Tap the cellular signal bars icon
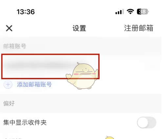164x139 pixels. point(120,12)
